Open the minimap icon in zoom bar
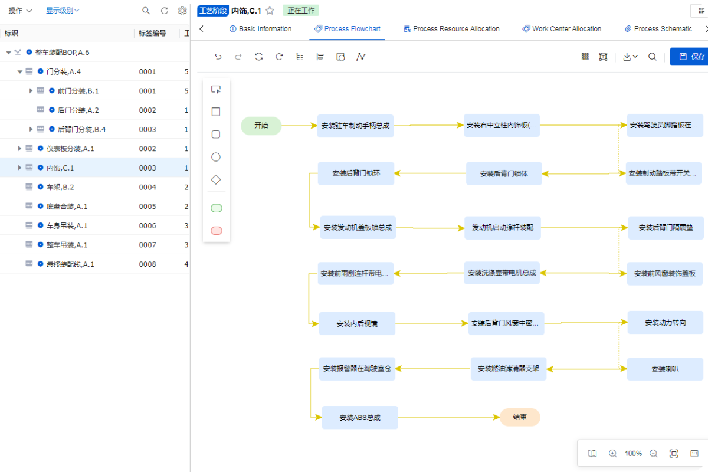 pos(592,453)
